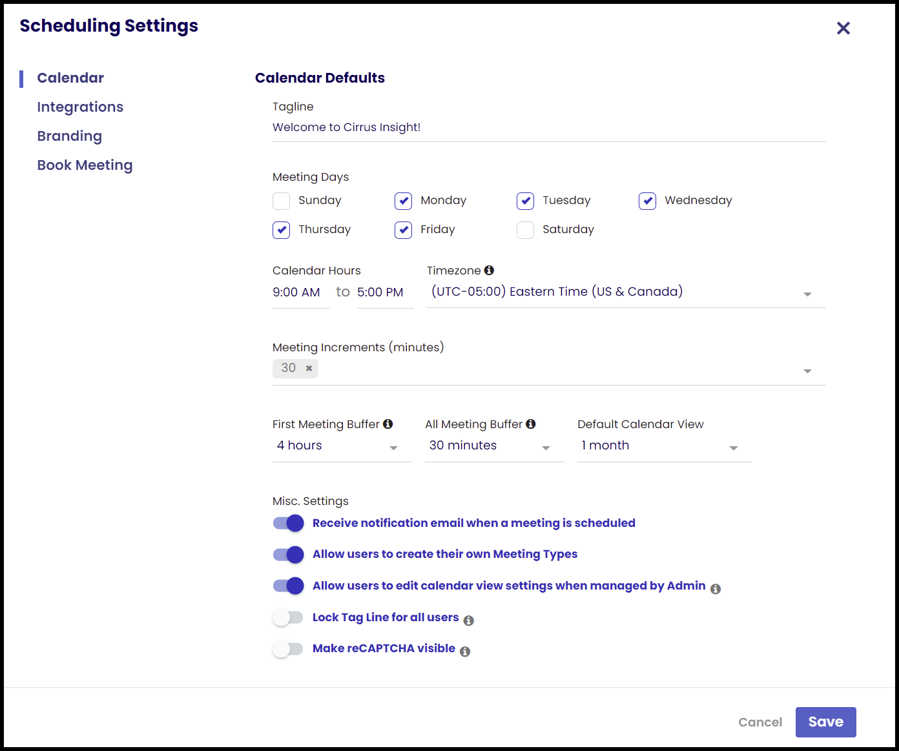This screenshot has width=899, height=751.
Task: Uncheck the Thursday meeting day
Action: coord(281,230)
